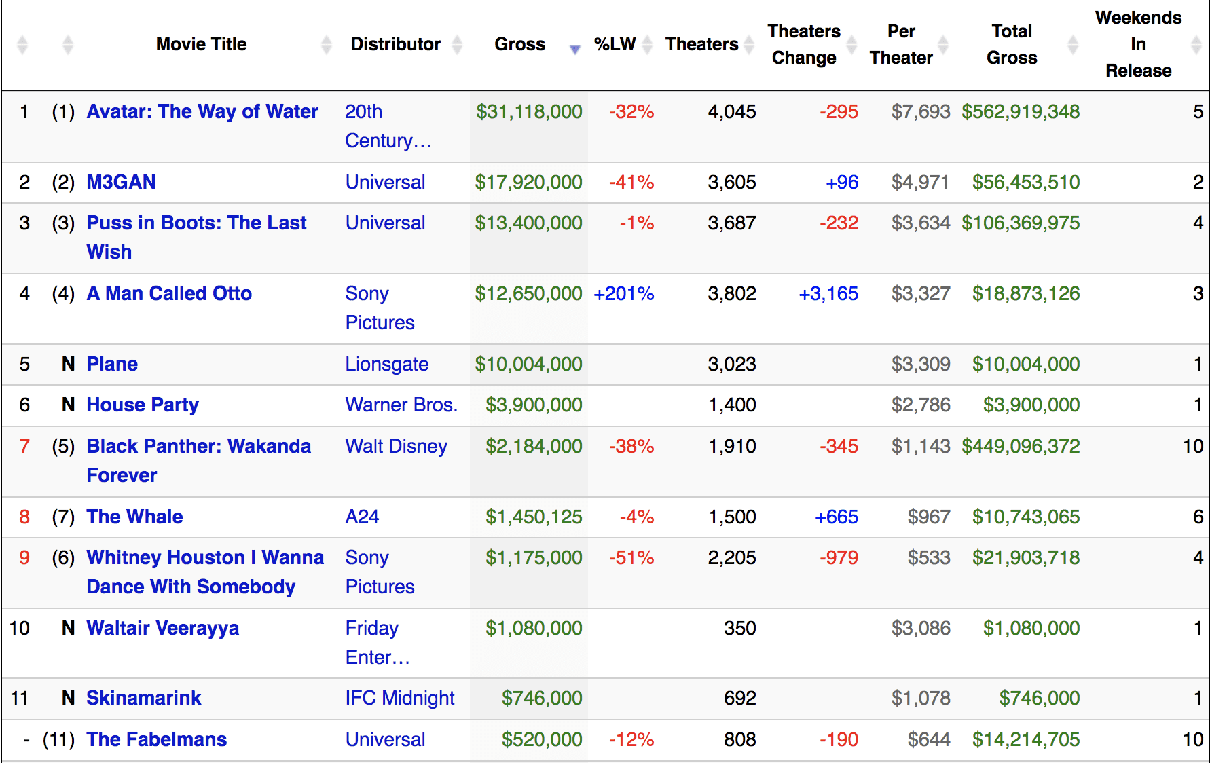
Task: Select Whitney Houston's -51% value
Action: (631, 557)
